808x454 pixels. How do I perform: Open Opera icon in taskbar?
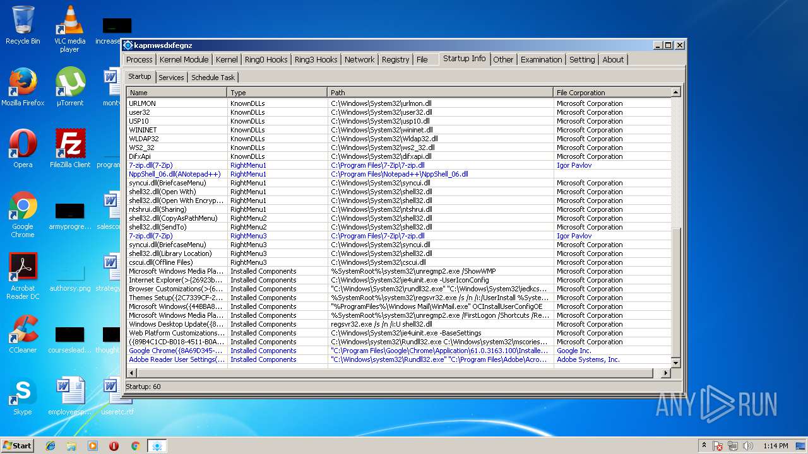point(114,446)
